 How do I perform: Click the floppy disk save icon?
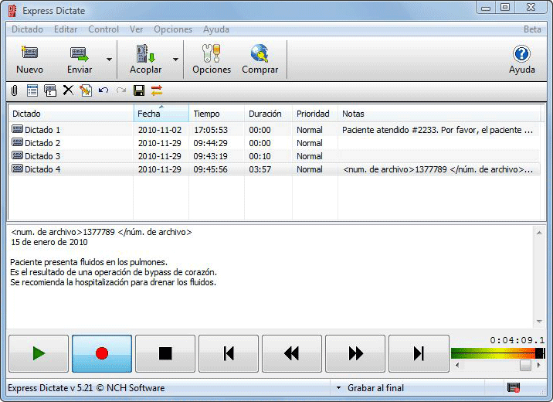point(139,90)
